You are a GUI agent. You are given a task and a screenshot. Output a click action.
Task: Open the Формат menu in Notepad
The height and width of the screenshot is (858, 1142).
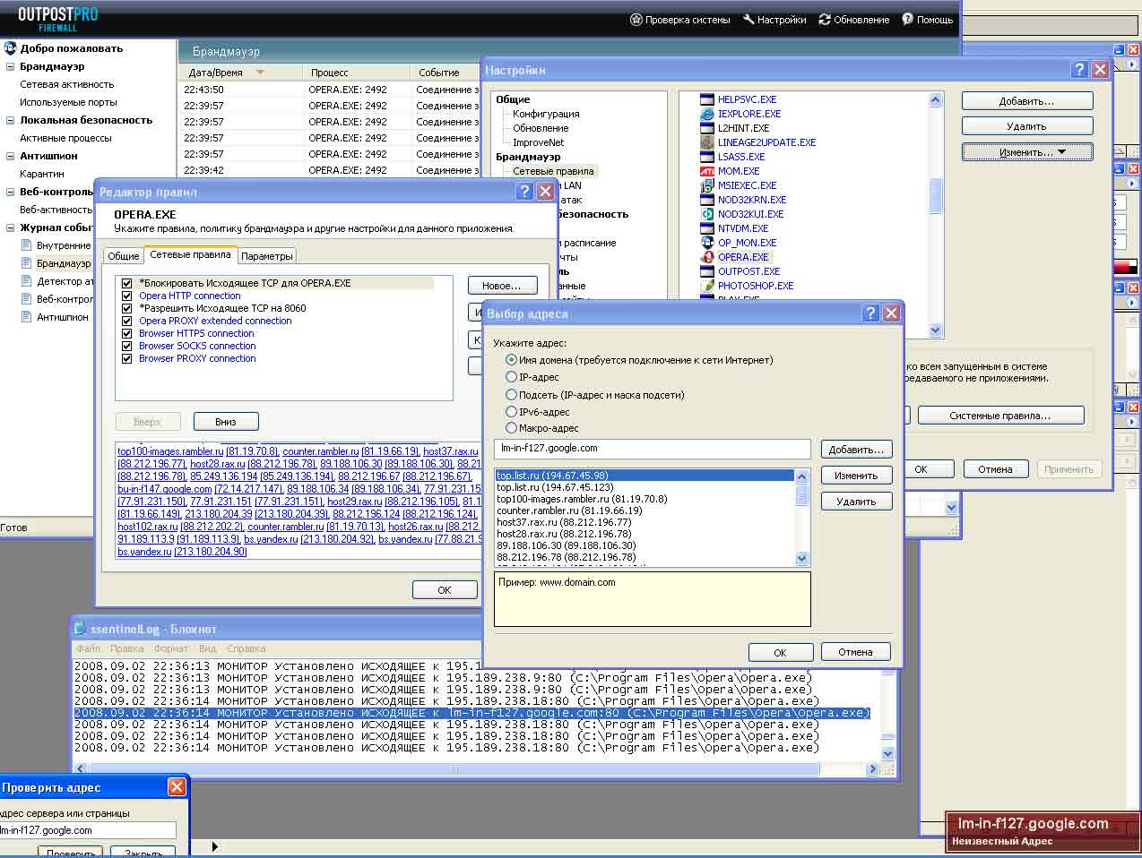(170, 648)
